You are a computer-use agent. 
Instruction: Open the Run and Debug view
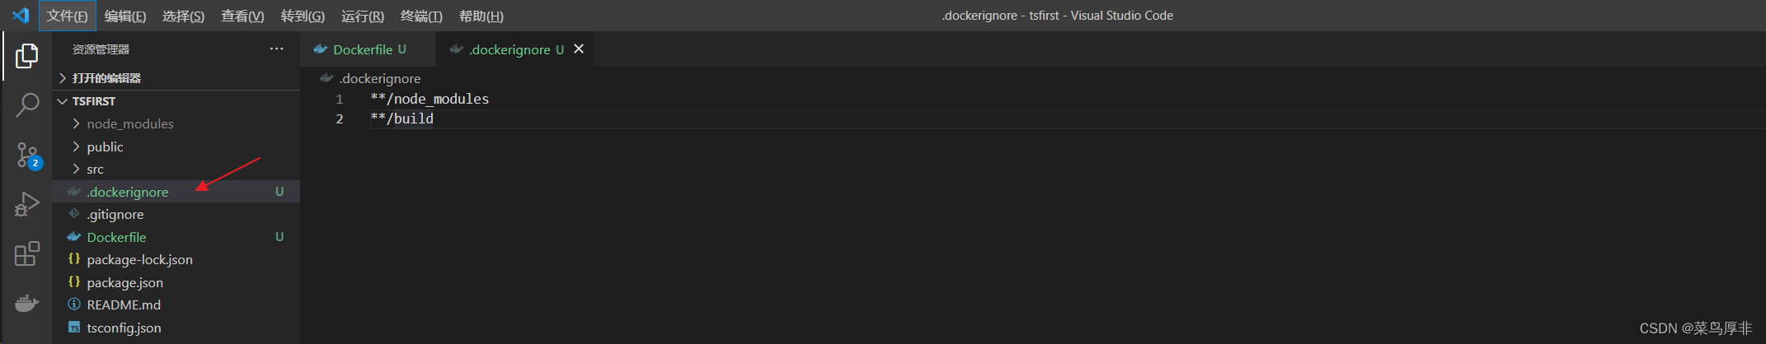tap(26, 204)
